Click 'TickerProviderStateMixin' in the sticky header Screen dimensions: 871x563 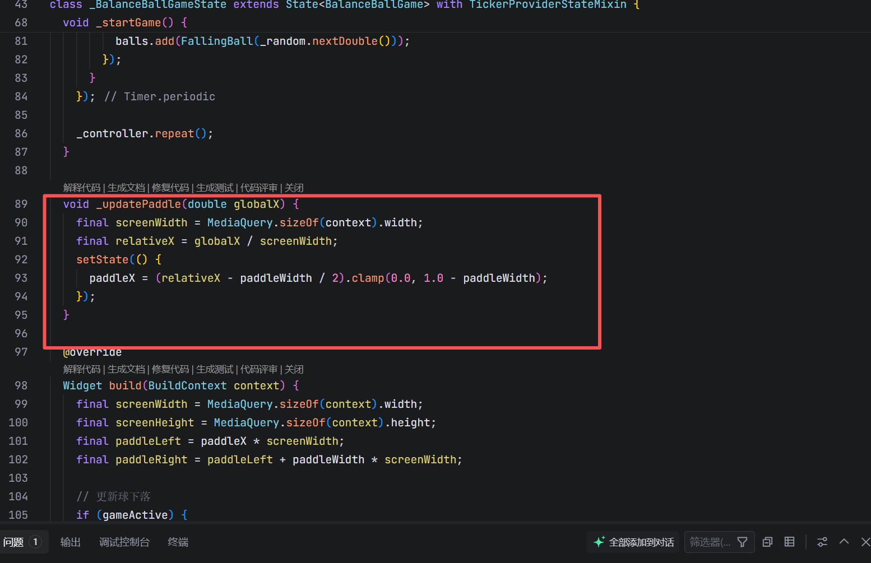pos(548,4)
